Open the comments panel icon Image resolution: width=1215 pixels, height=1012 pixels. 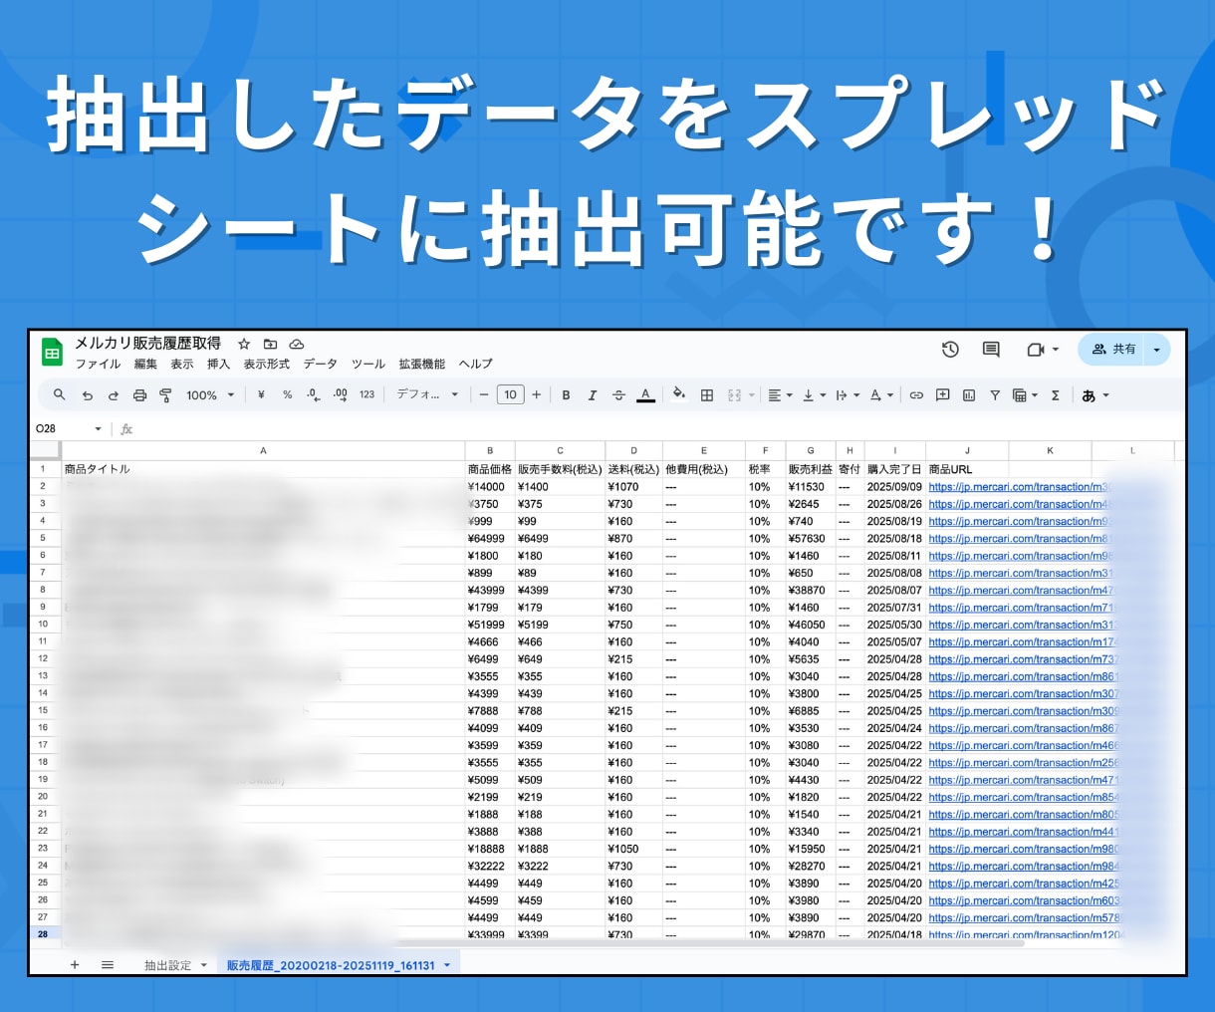click(x=991, y=350)
